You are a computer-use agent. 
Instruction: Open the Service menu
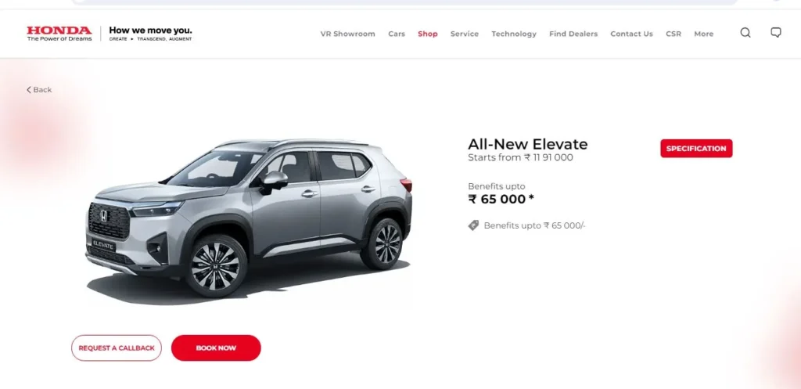[x=465, y=34]
